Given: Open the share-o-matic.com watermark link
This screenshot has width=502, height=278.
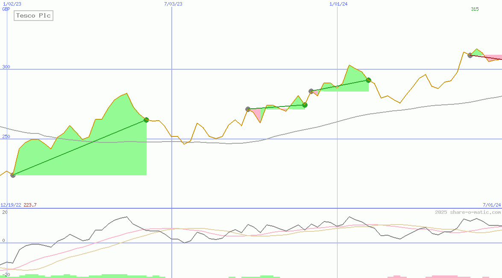Looking at the screenshot, I should tap(468, 212).
